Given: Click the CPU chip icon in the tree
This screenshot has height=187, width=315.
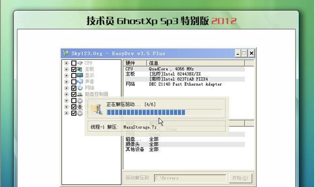Looking at the screenshot, I should pos(80,63).
